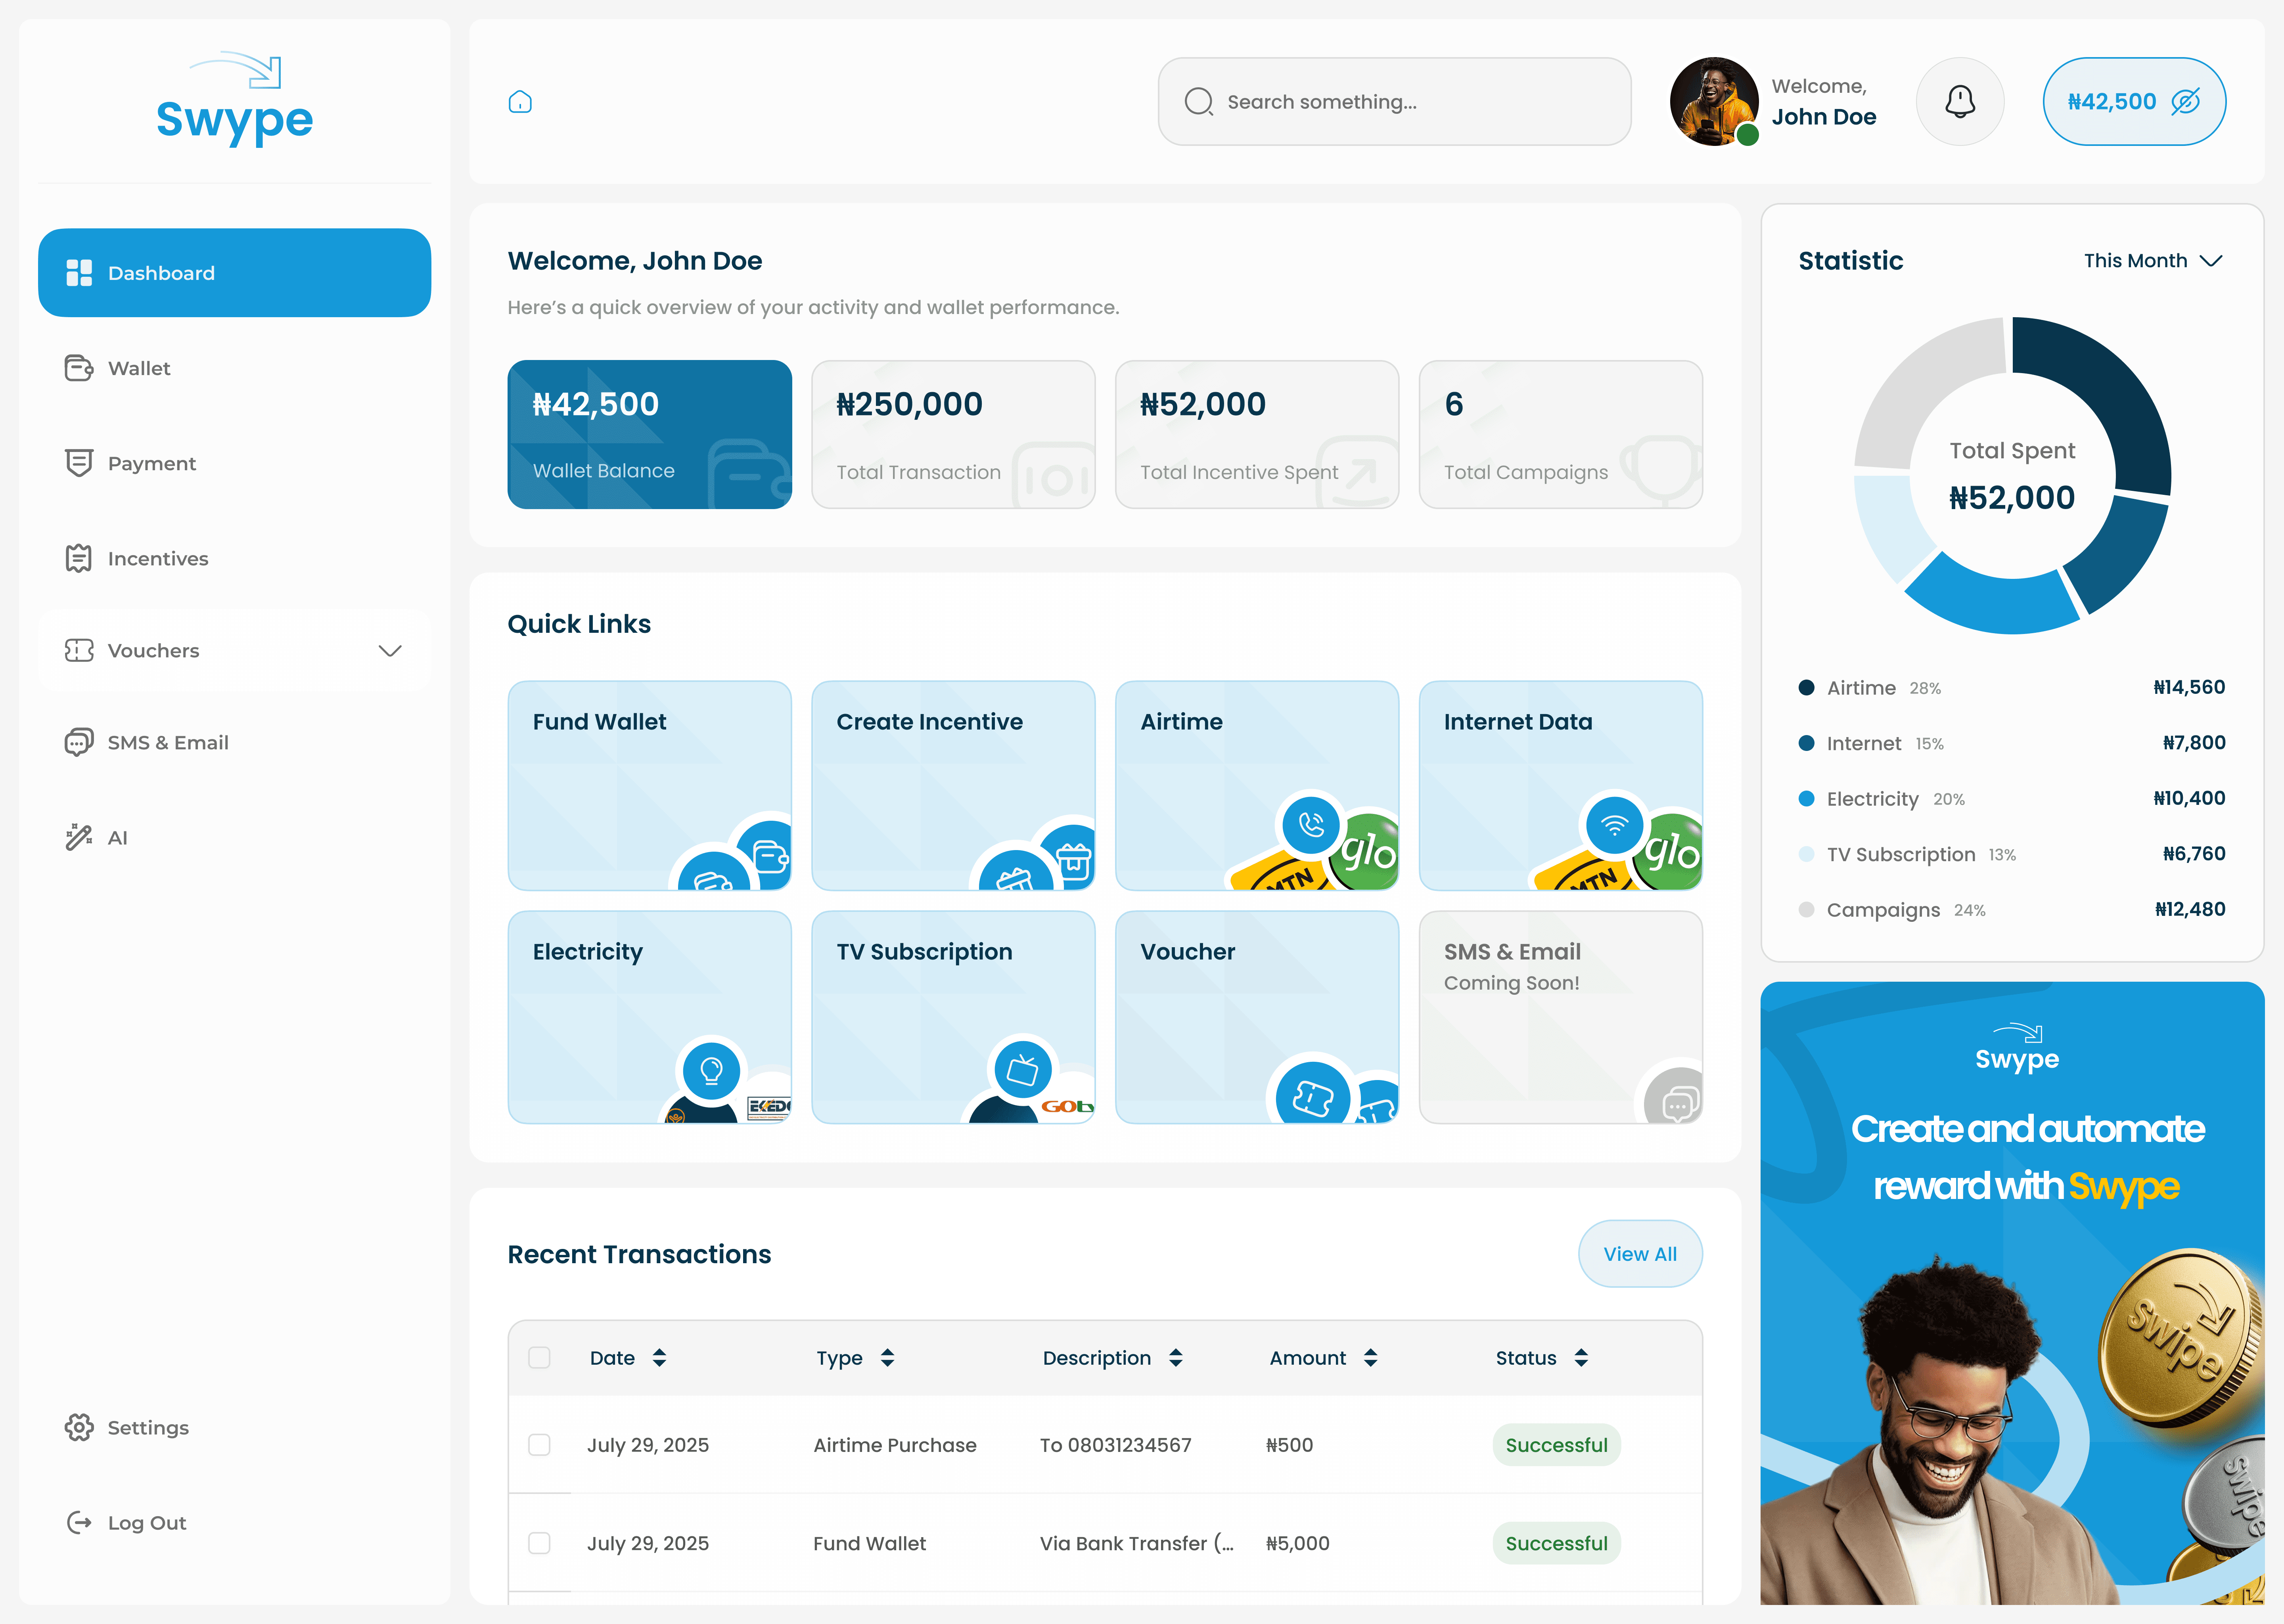Image resolution: width=2284 pixels, height=1624 pixels.
Task: Click 'Via Bank Transfer' description cell
Action: click(1137, 1543)
